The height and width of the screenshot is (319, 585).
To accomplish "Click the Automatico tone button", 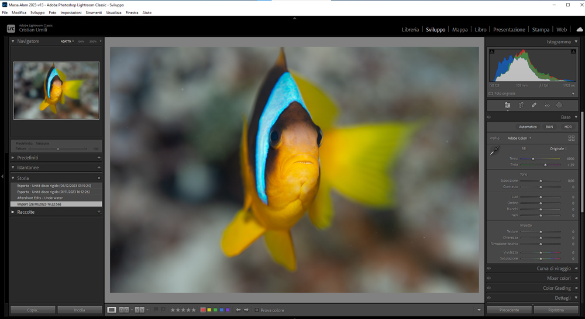I will (x=527, y=127).
